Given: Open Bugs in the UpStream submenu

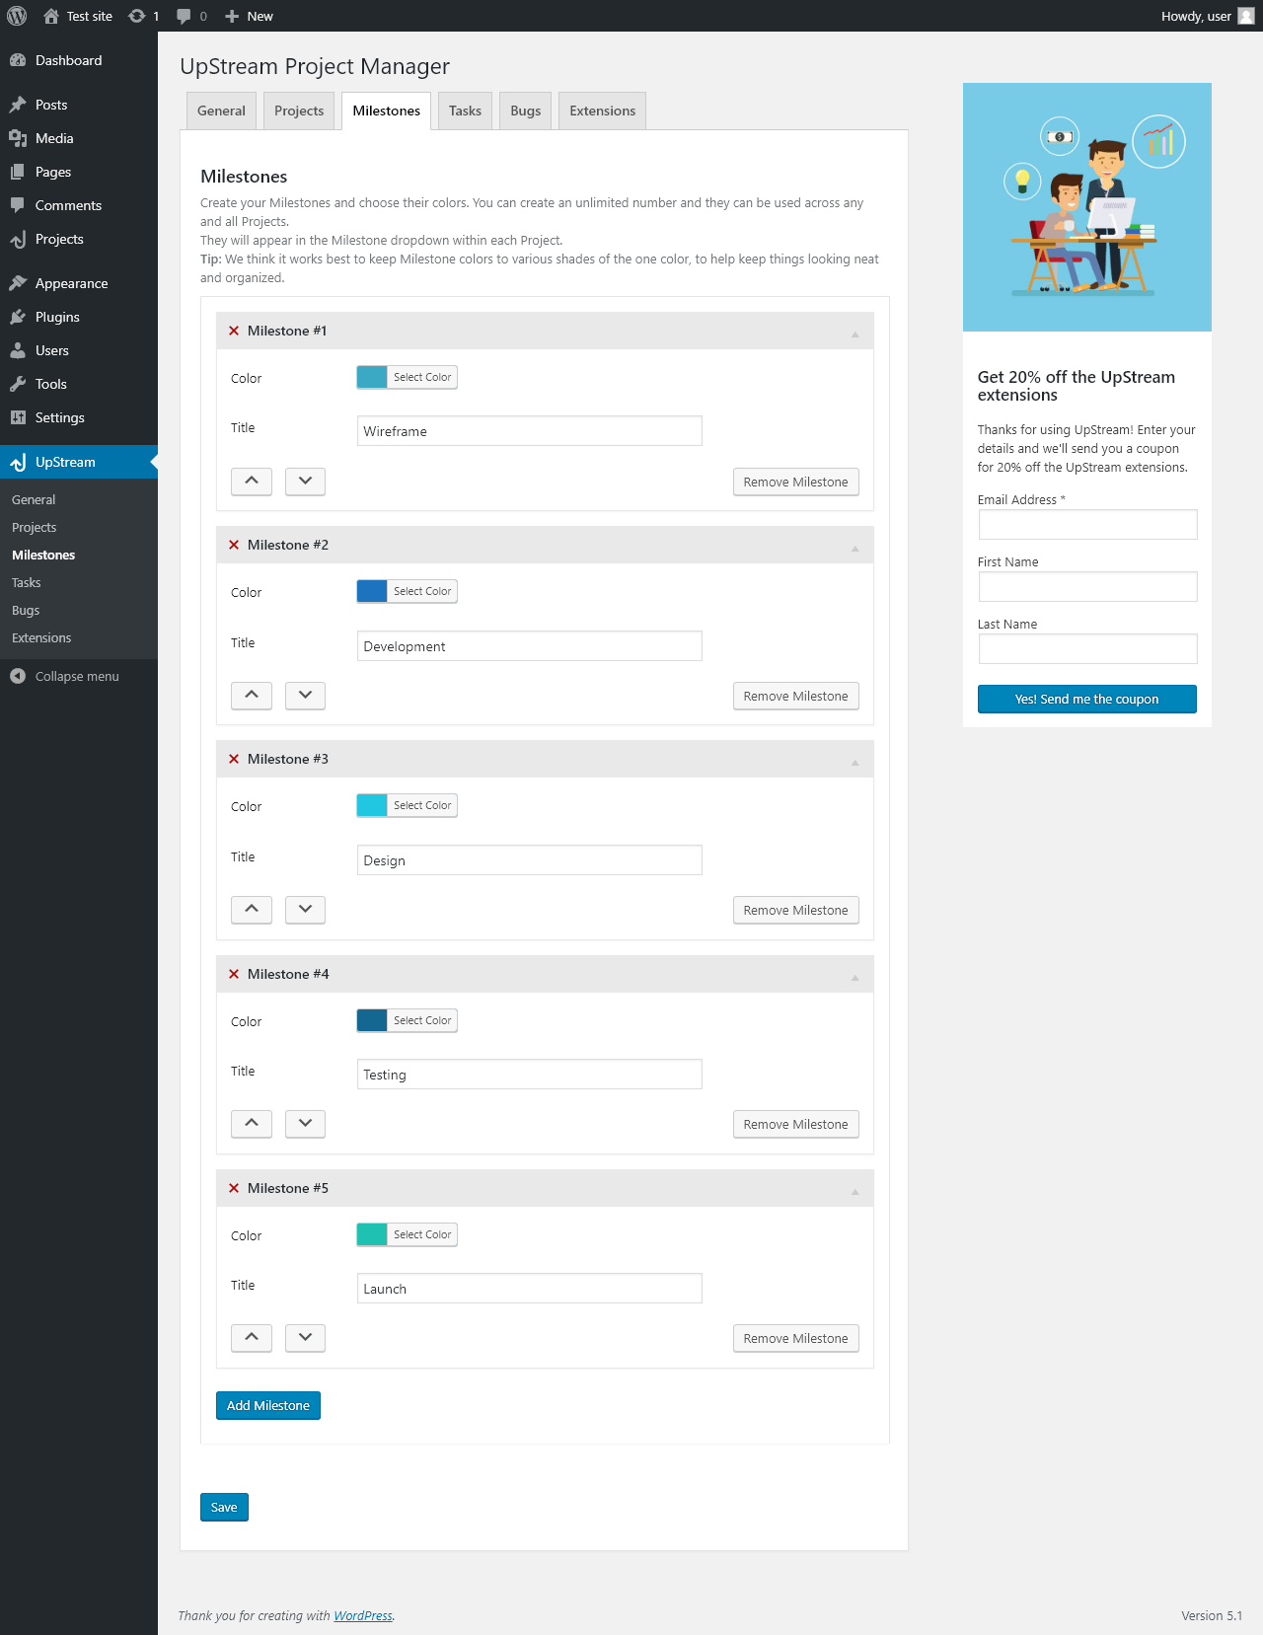Looking at the screenshot, I should [26, 611].
